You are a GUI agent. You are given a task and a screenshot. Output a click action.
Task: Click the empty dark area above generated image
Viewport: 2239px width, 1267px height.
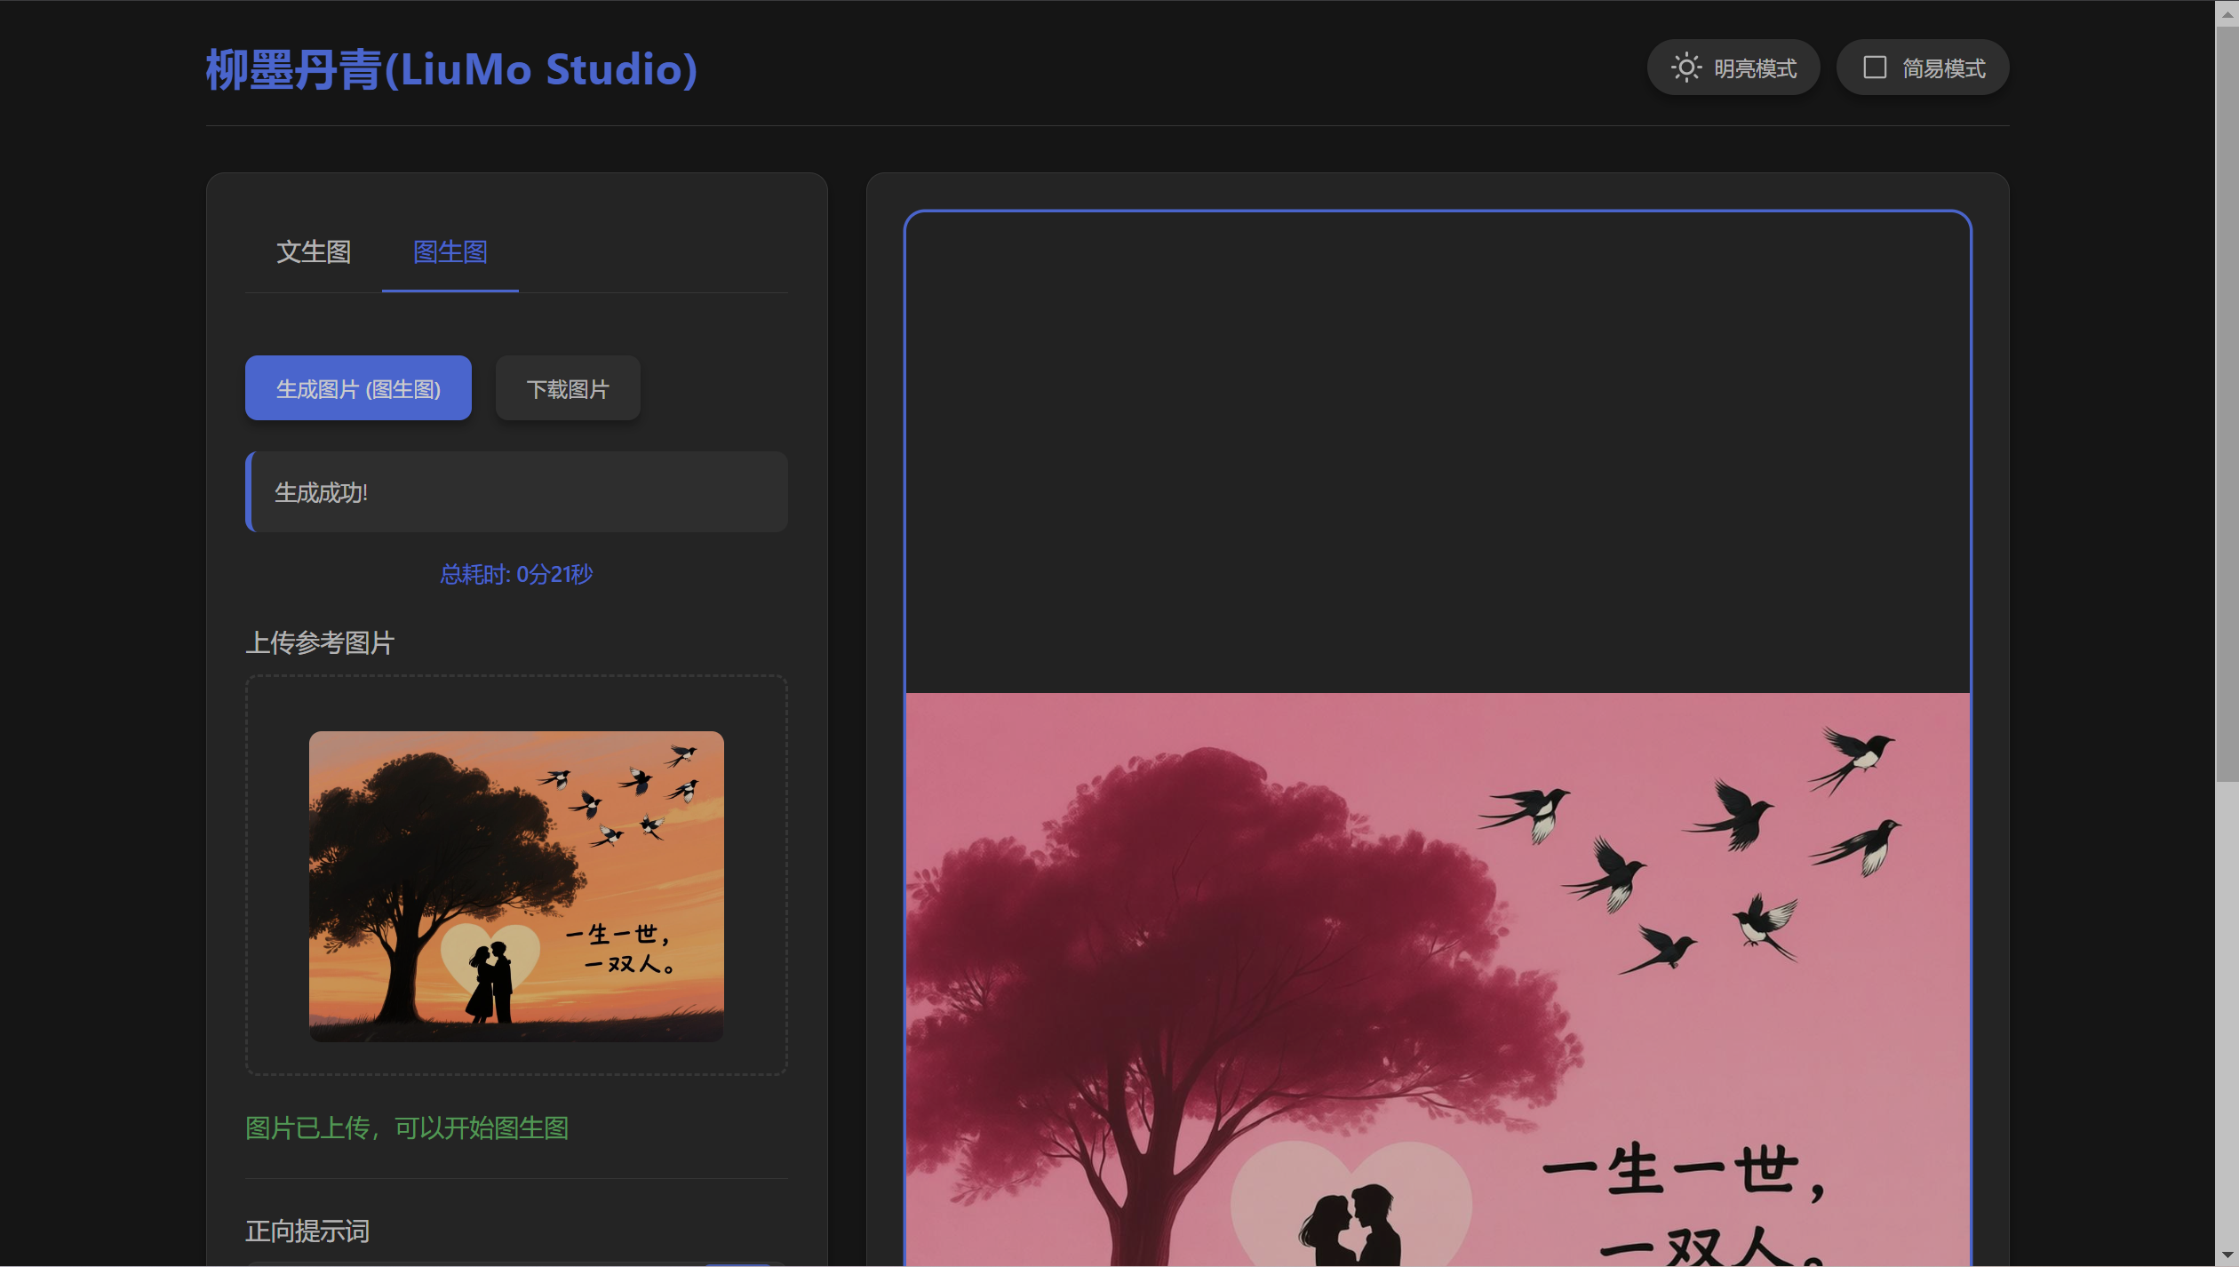[x=1437, y=453]
